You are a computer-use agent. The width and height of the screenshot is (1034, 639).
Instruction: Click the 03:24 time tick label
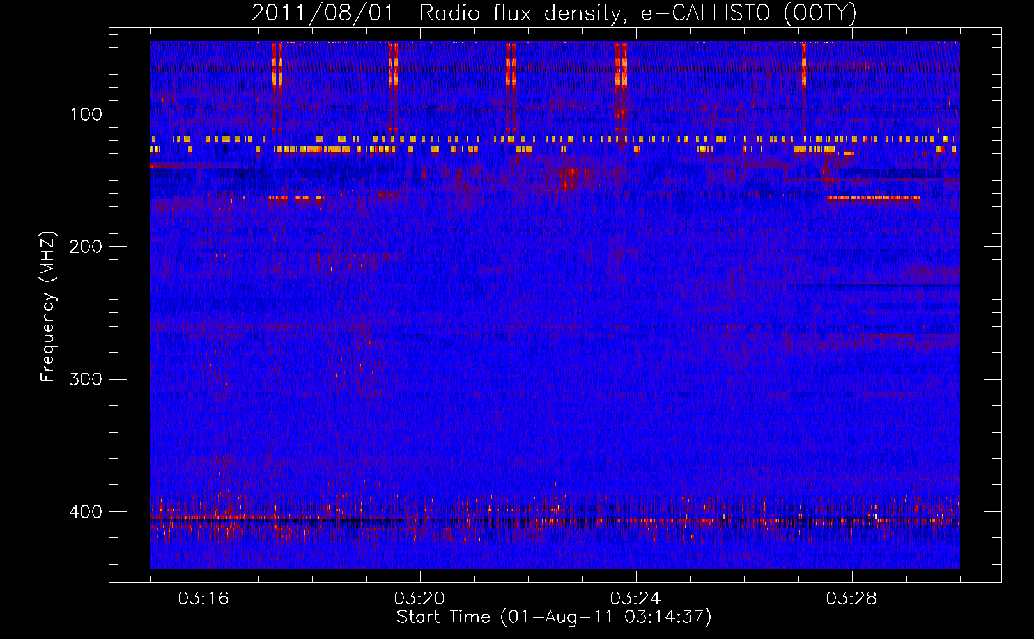click(x=635, y=599)
